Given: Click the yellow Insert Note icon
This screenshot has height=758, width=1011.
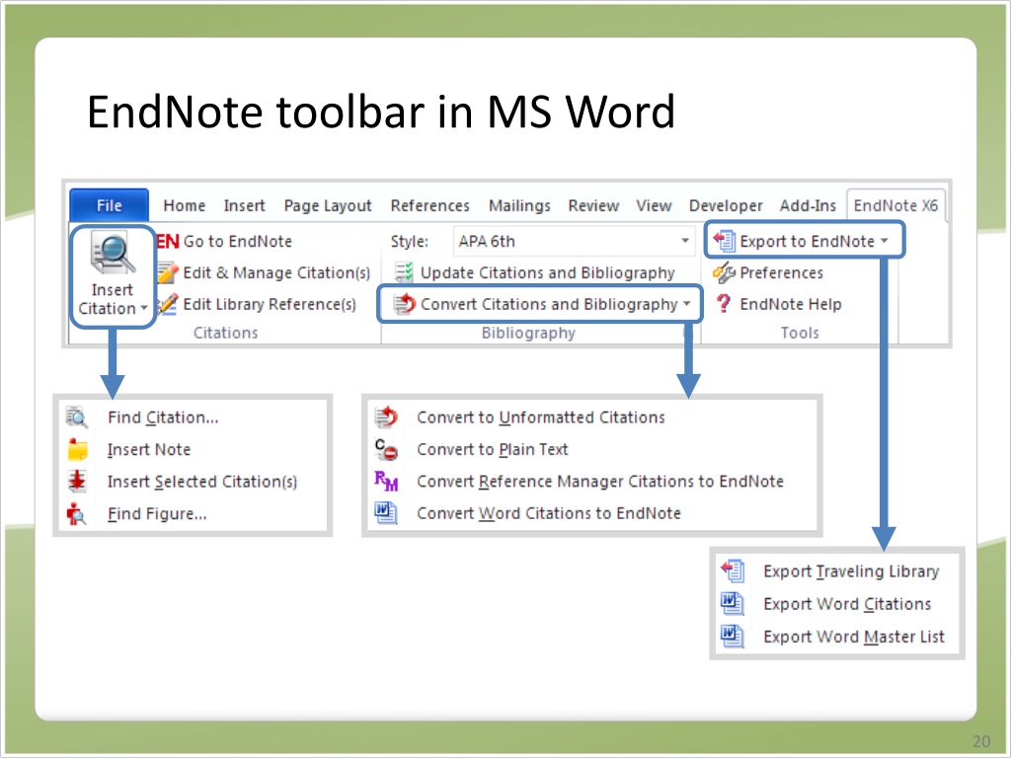Looking at the screenshot, I should (x=77, y=449).
